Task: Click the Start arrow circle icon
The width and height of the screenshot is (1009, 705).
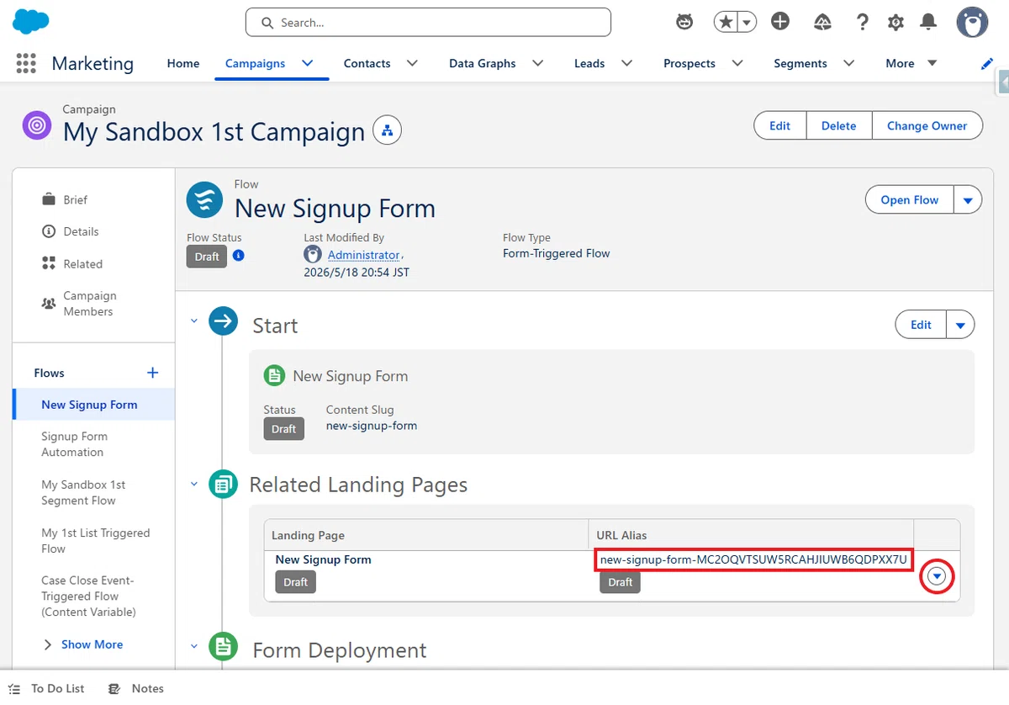Action: [224, 321]
